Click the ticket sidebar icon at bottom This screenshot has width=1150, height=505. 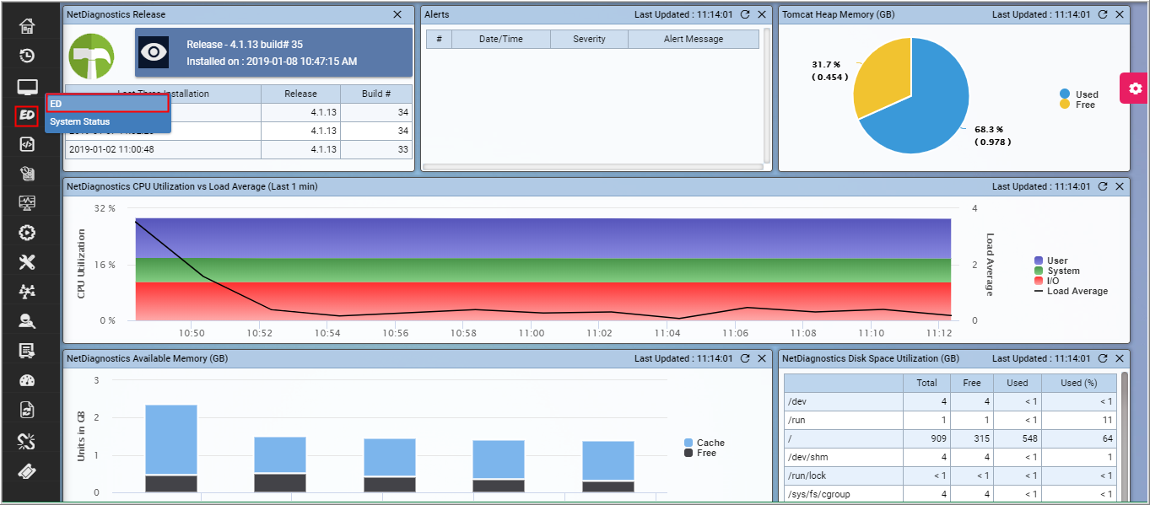(x=27, y=470)
